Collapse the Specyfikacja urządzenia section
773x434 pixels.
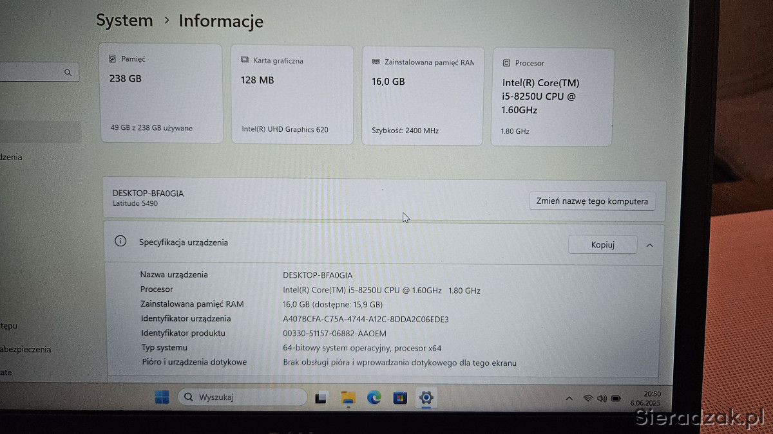[649, 245]
